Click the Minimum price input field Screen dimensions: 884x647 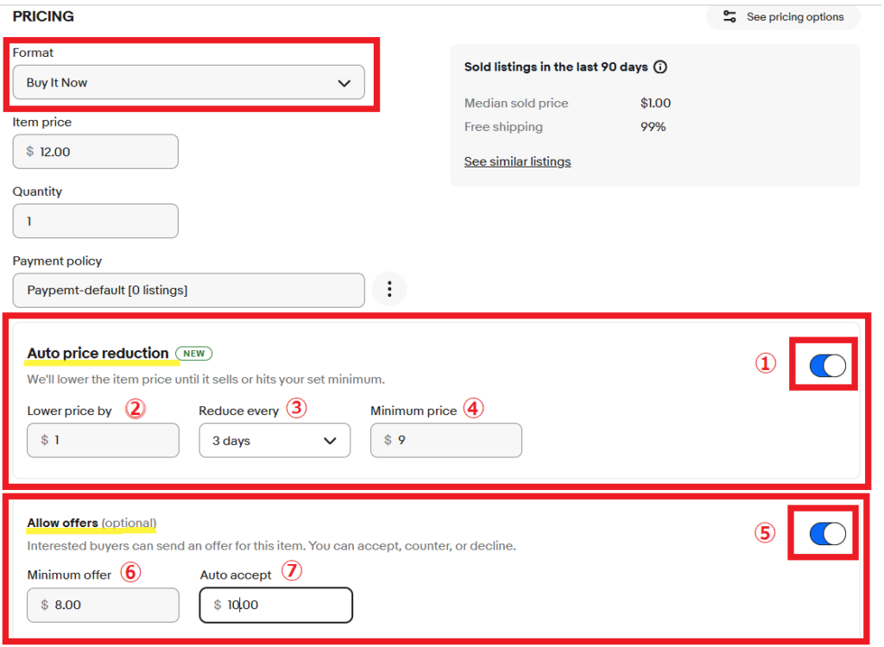point(446,441)
